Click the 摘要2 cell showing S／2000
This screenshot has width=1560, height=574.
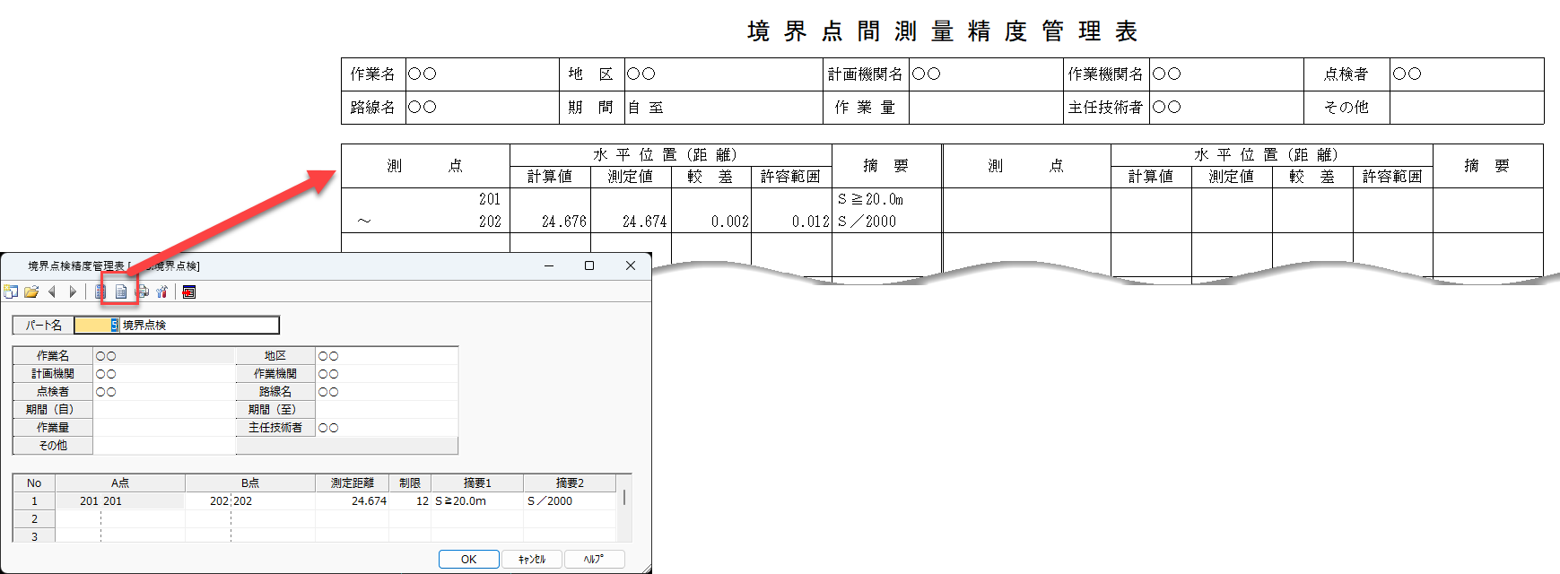(569, 501)
